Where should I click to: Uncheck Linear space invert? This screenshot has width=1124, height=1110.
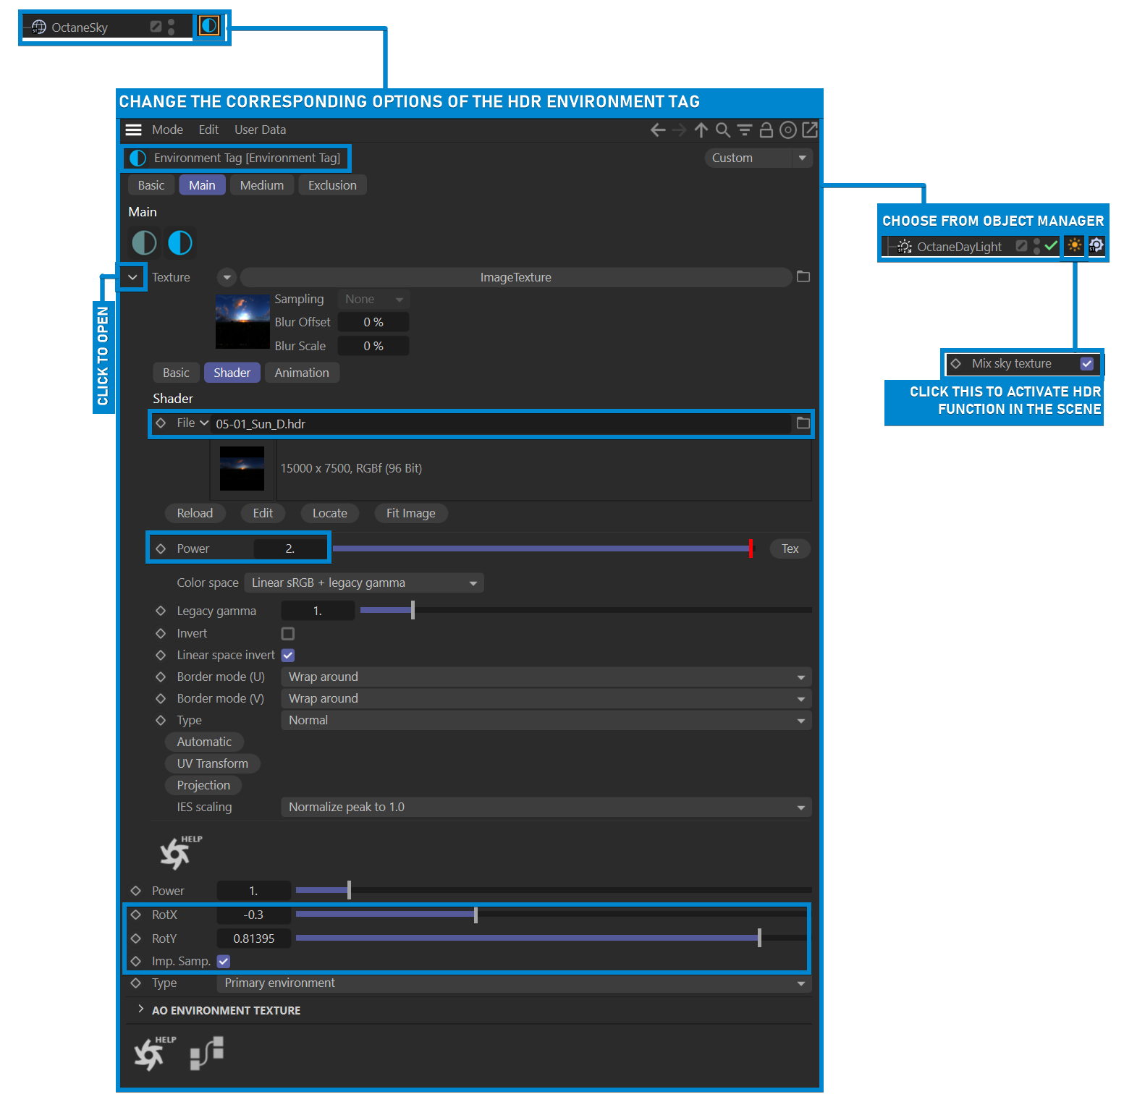point(288,656)
